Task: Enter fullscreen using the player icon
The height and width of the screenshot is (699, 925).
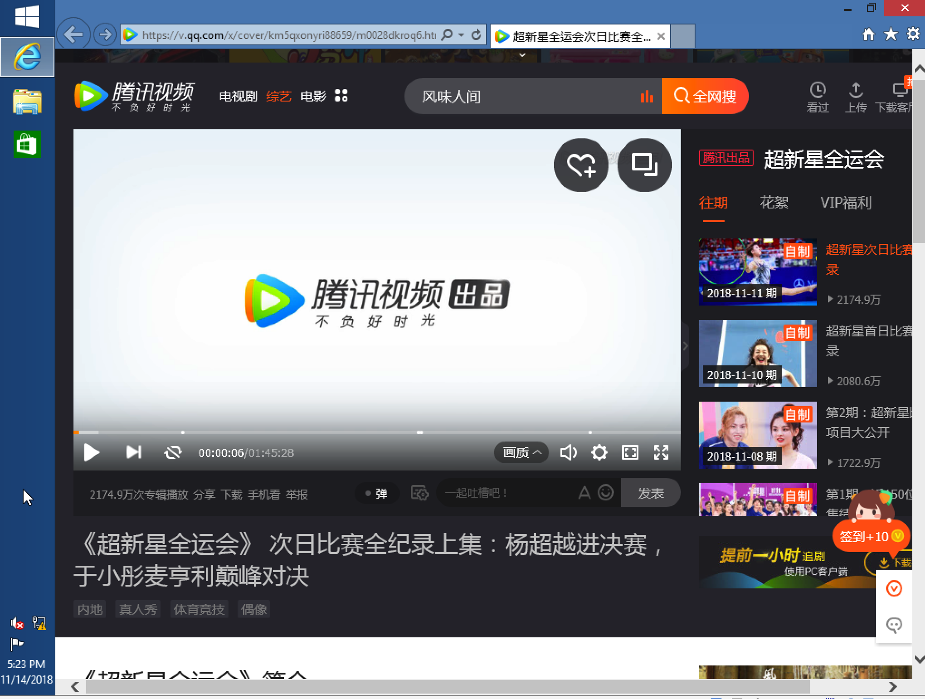Action: pyautogui.click(x=661, y=452)
